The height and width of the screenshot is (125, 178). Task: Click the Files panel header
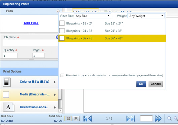tap(31, 11)
